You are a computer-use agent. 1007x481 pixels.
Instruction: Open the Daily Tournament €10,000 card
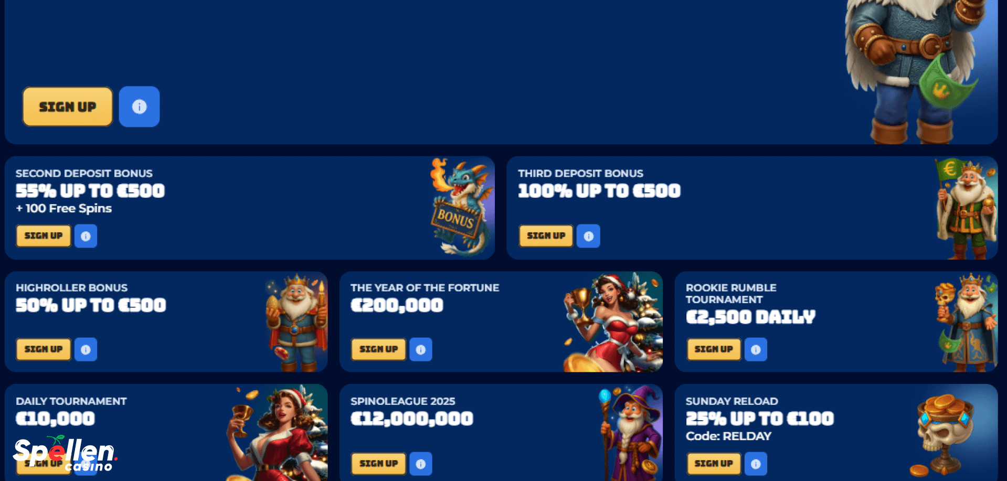(x=166, y=432)
